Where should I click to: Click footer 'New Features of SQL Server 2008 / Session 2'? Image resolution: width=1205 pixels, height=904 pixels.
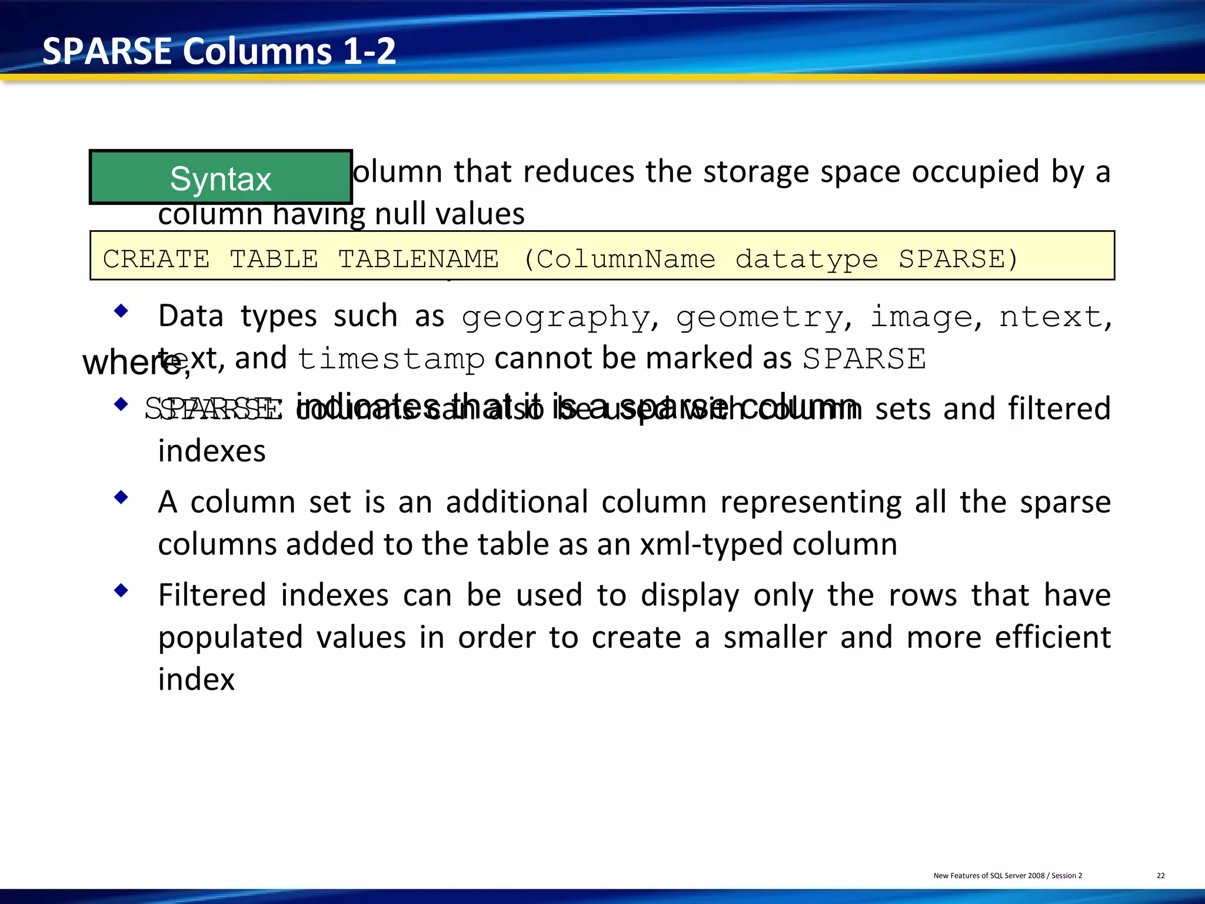coord(1007,876)
